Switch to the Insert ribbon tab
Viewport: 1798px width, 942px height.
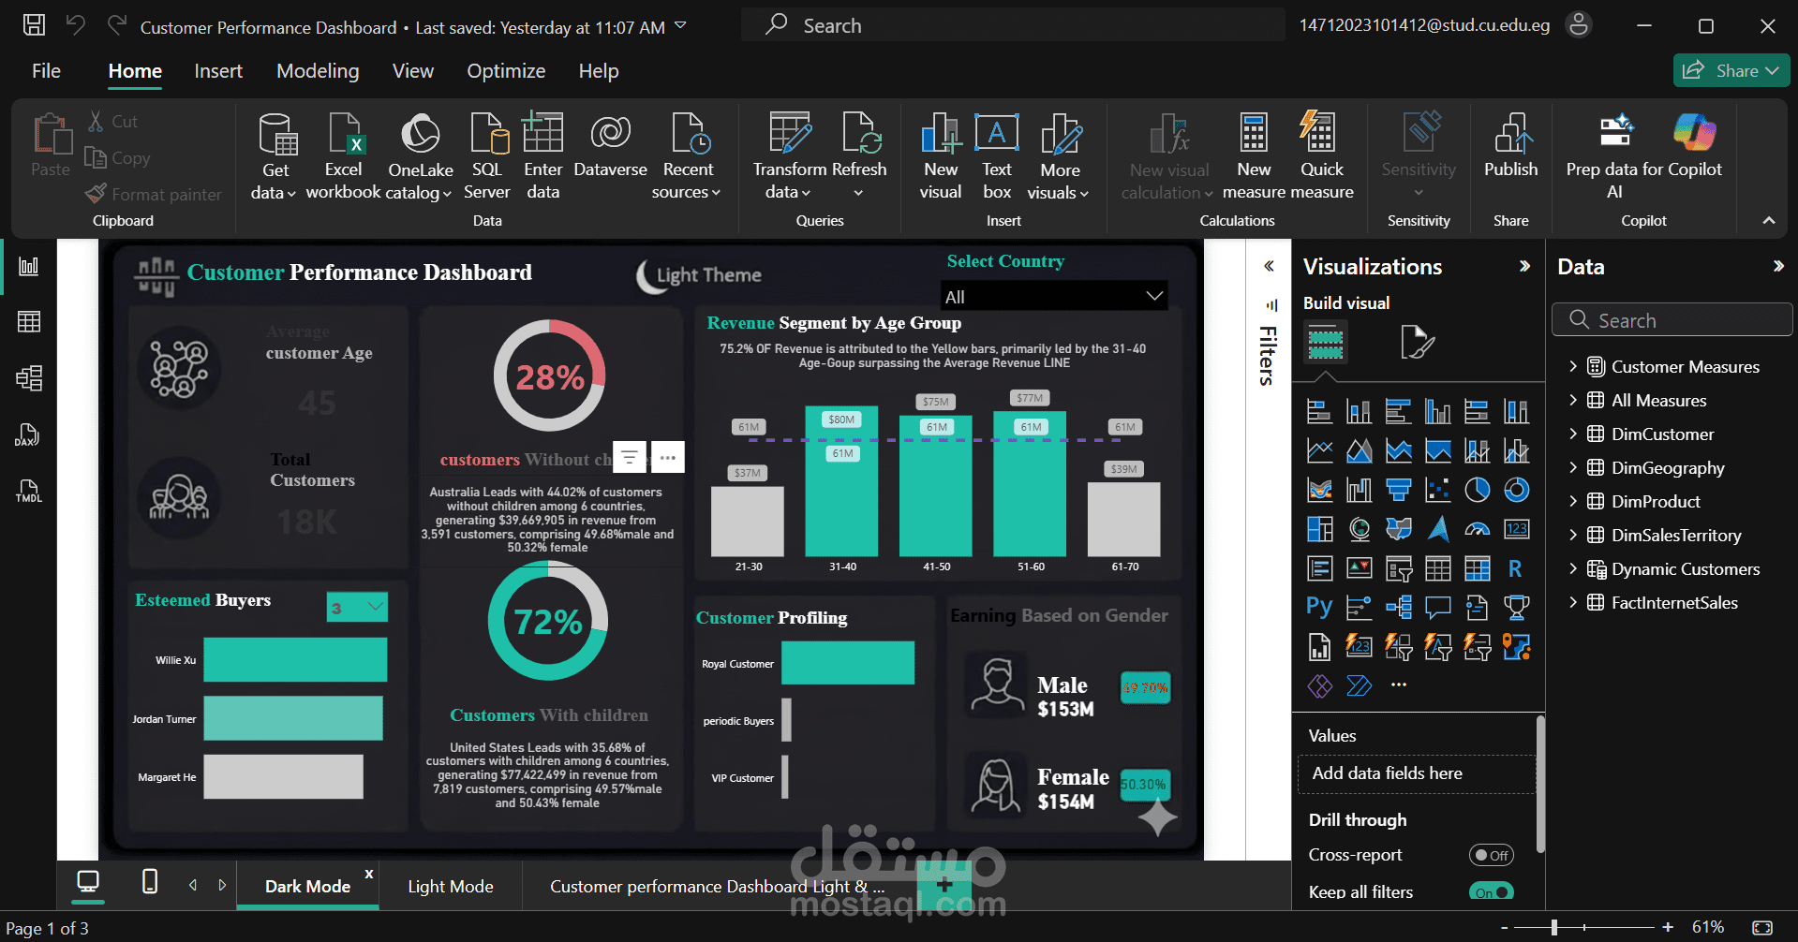[218, 71]
